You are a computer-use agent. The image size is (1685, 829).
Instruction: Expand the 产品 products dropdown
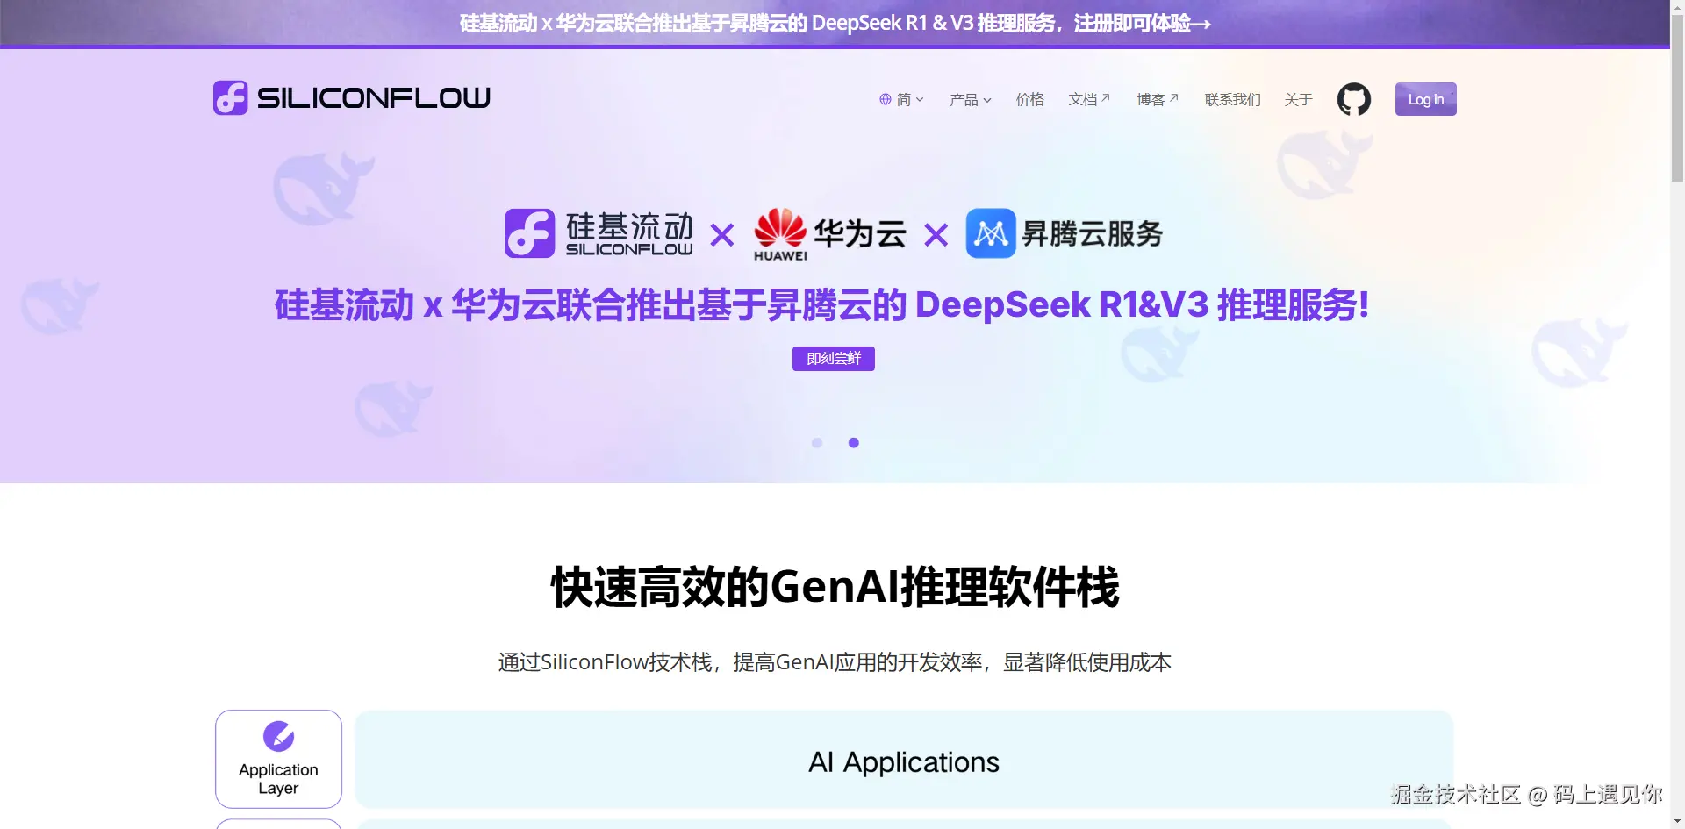pyautogui.click(x=971, y=99)
